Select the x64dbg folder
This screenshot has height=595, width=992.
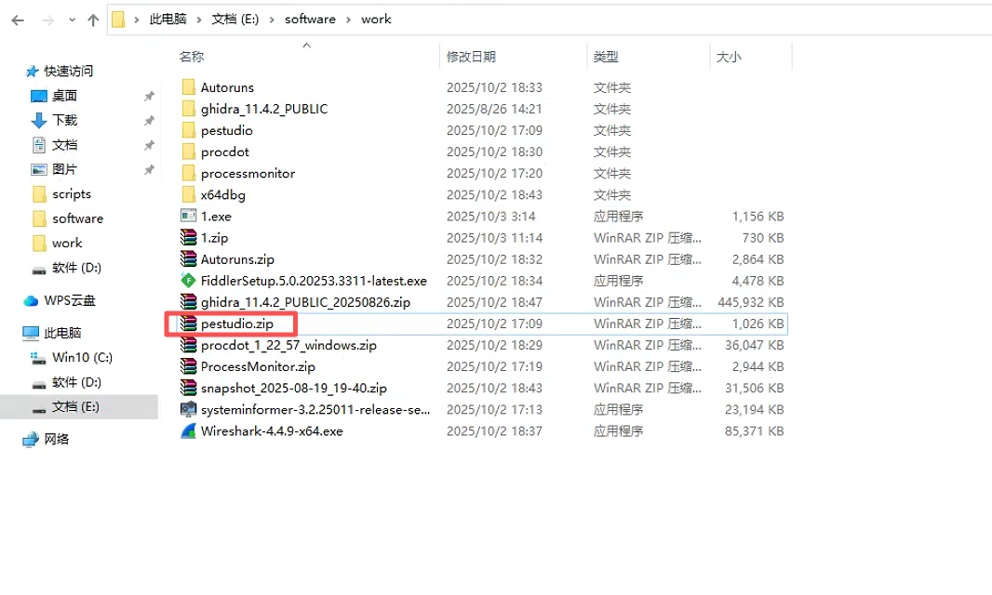pos(222,194)
